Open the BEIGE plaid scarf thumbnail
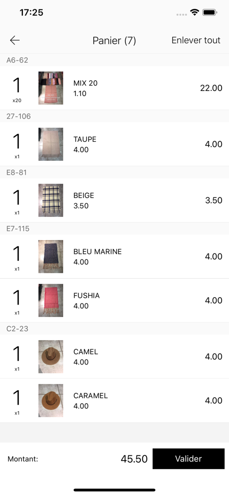This screenshot has height=496, width=229. pyautogui.click(x=51, y=200)
